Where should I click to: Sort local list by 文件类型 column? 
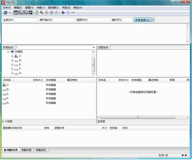point(51,80)
